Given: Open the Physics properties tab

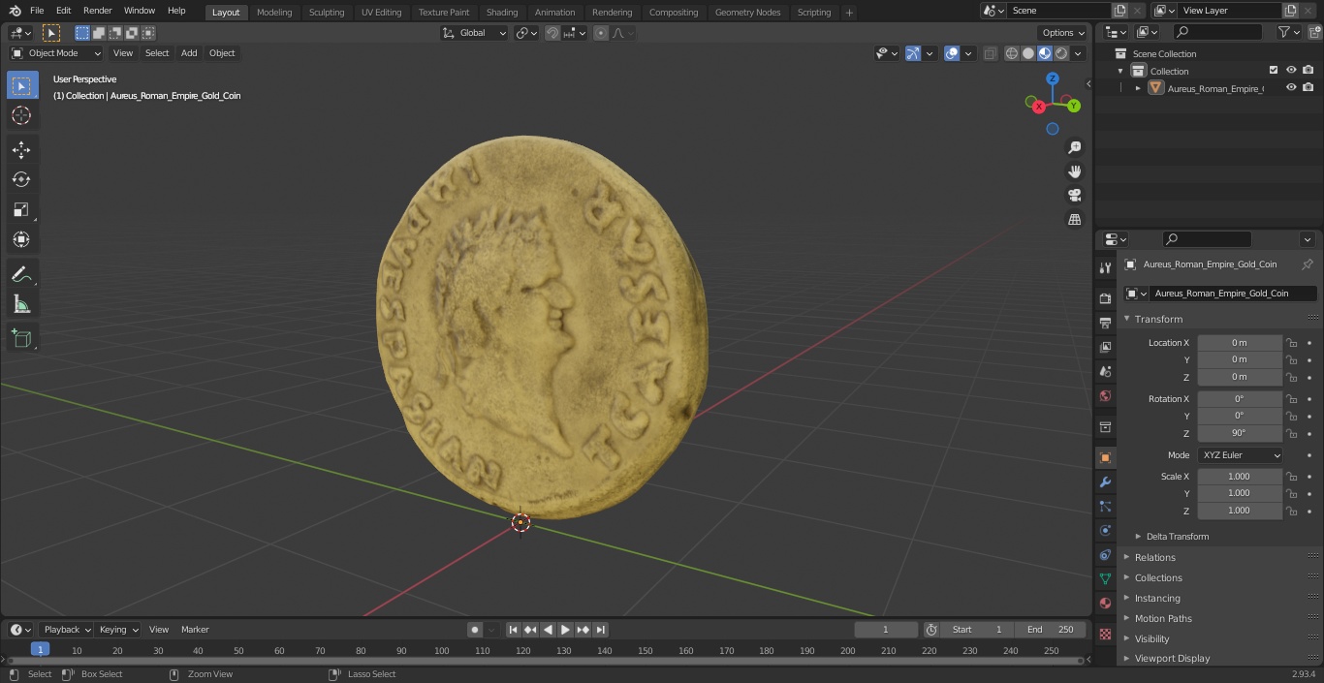Looking at the screenshot, I should click(1105, 531).
